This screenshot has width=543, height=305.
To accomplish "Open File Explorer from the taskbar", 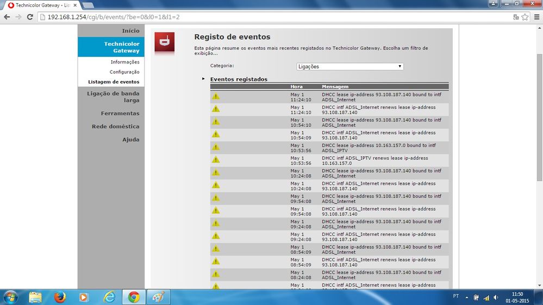I will click(35, 297).
